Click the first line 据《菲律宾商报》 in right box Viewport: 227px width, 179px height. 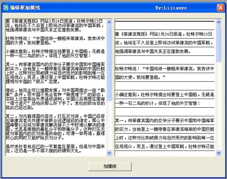point(163,34)
